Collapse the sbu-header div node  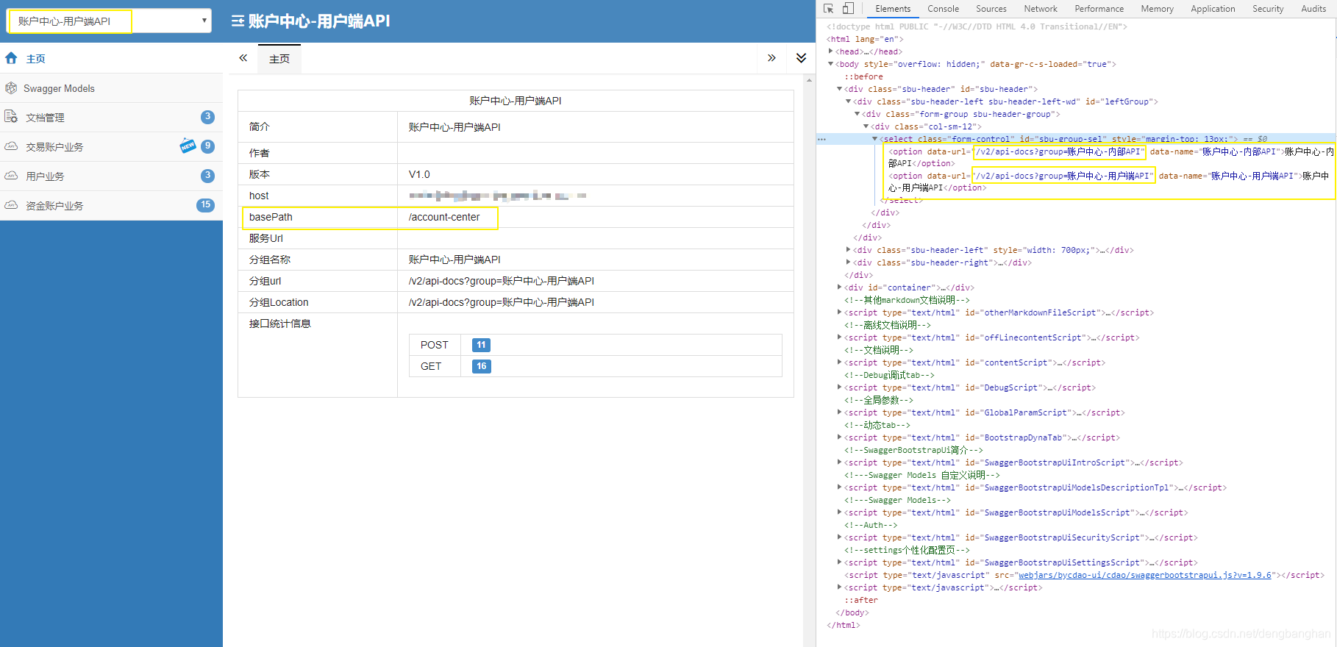[x=839, y=89]
